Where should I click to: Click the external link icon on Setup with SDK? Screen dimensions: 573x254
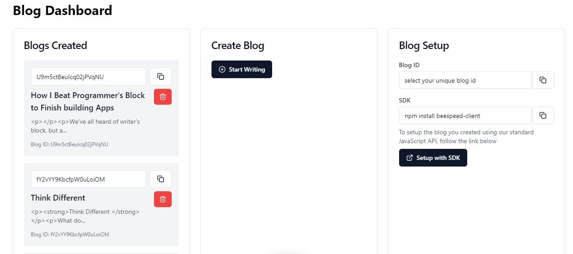pos(410,158)
